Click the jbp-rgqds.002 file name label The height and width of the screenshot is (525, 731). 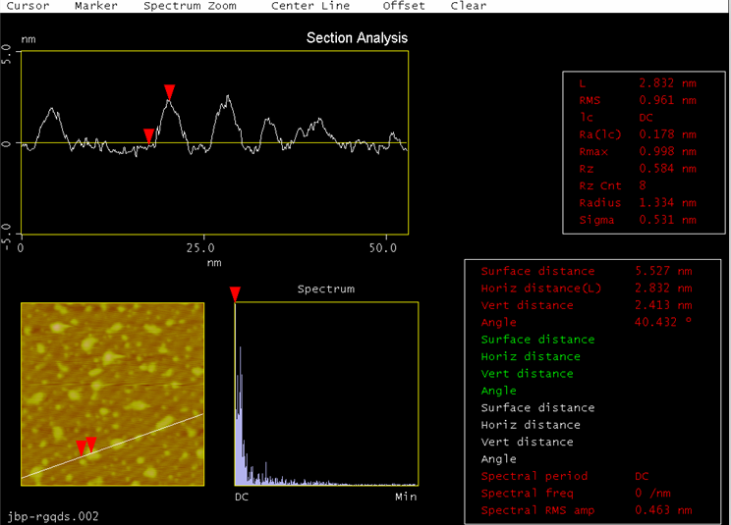click(x=50, y=515)
